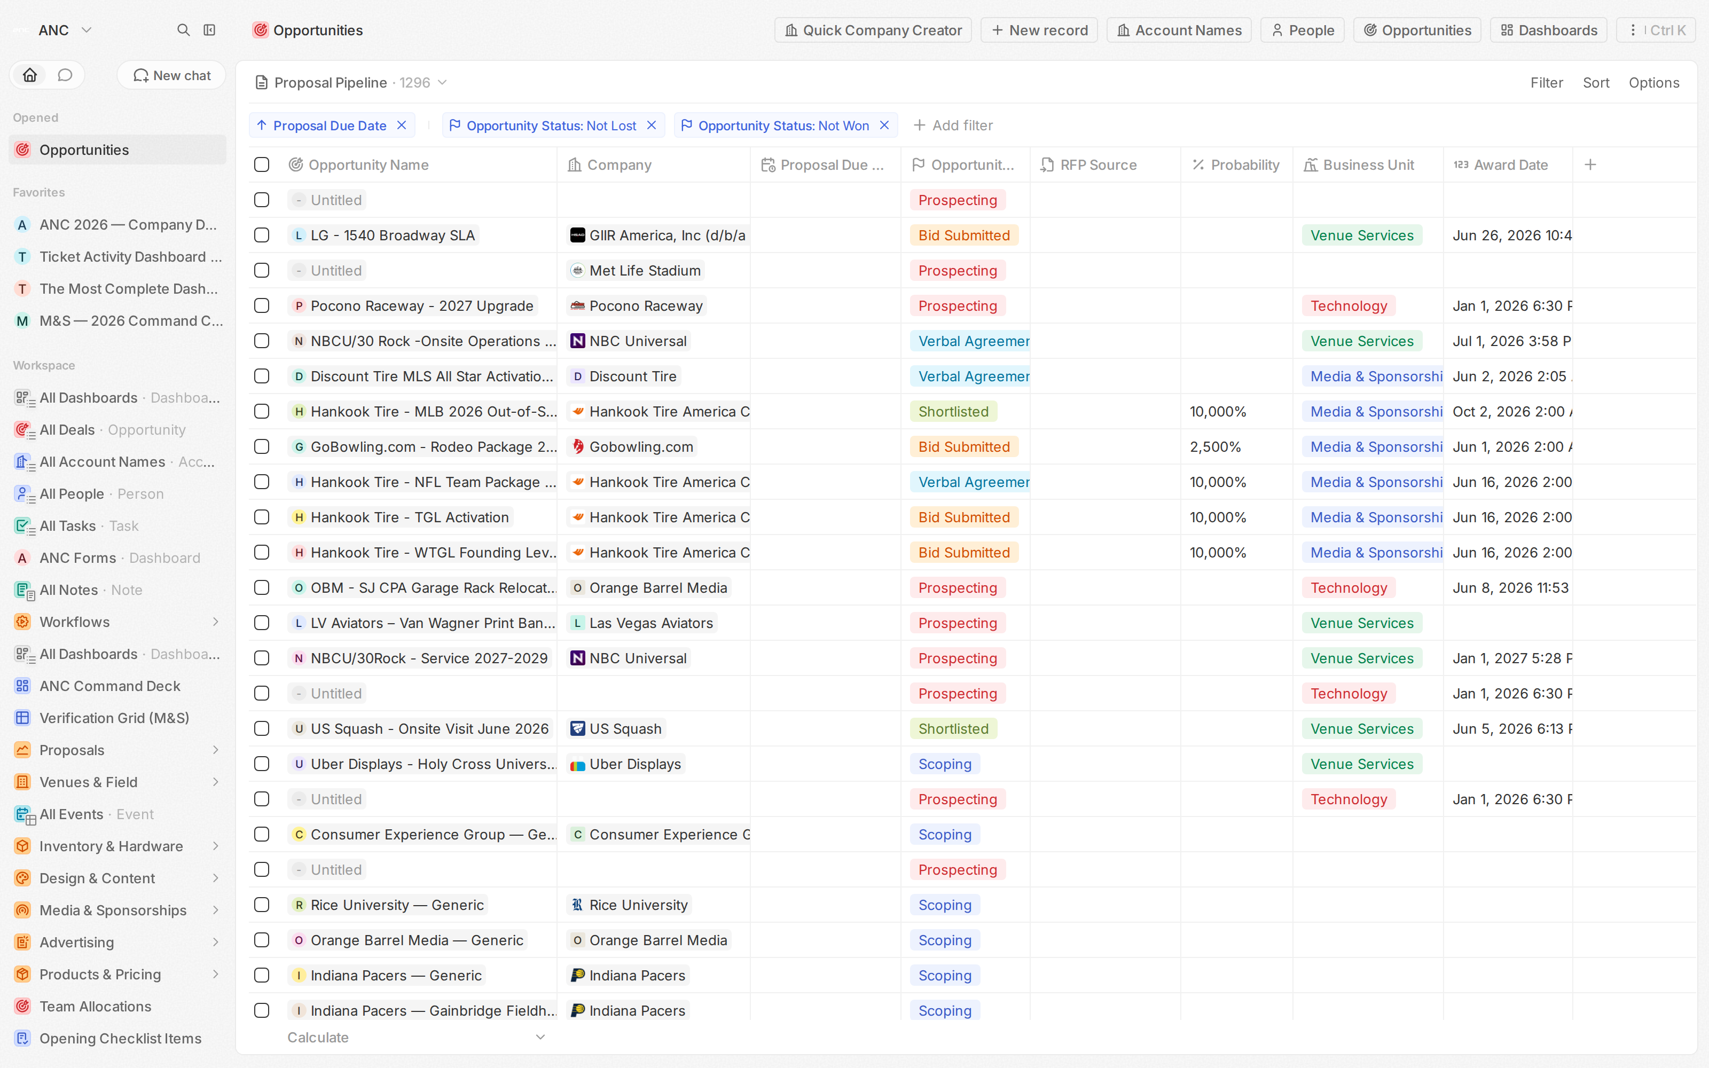1709x1068 pixels.
Task: Open Dashboards top shortcut
Action: 1549,30
